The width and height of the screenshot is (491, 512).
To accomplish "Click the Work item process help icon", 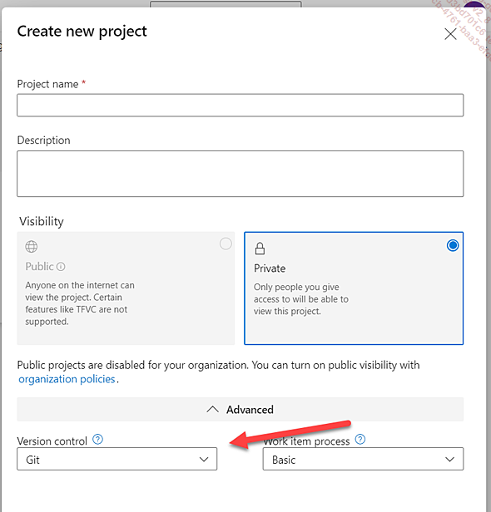I will pyautogui.click(x=360, y=440).
